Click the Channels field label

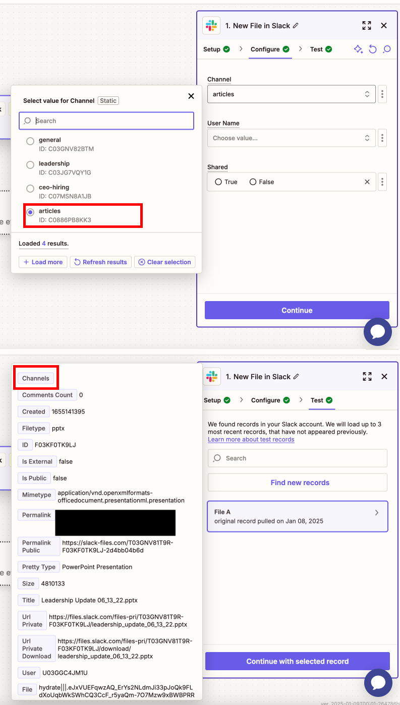point(36,378)
